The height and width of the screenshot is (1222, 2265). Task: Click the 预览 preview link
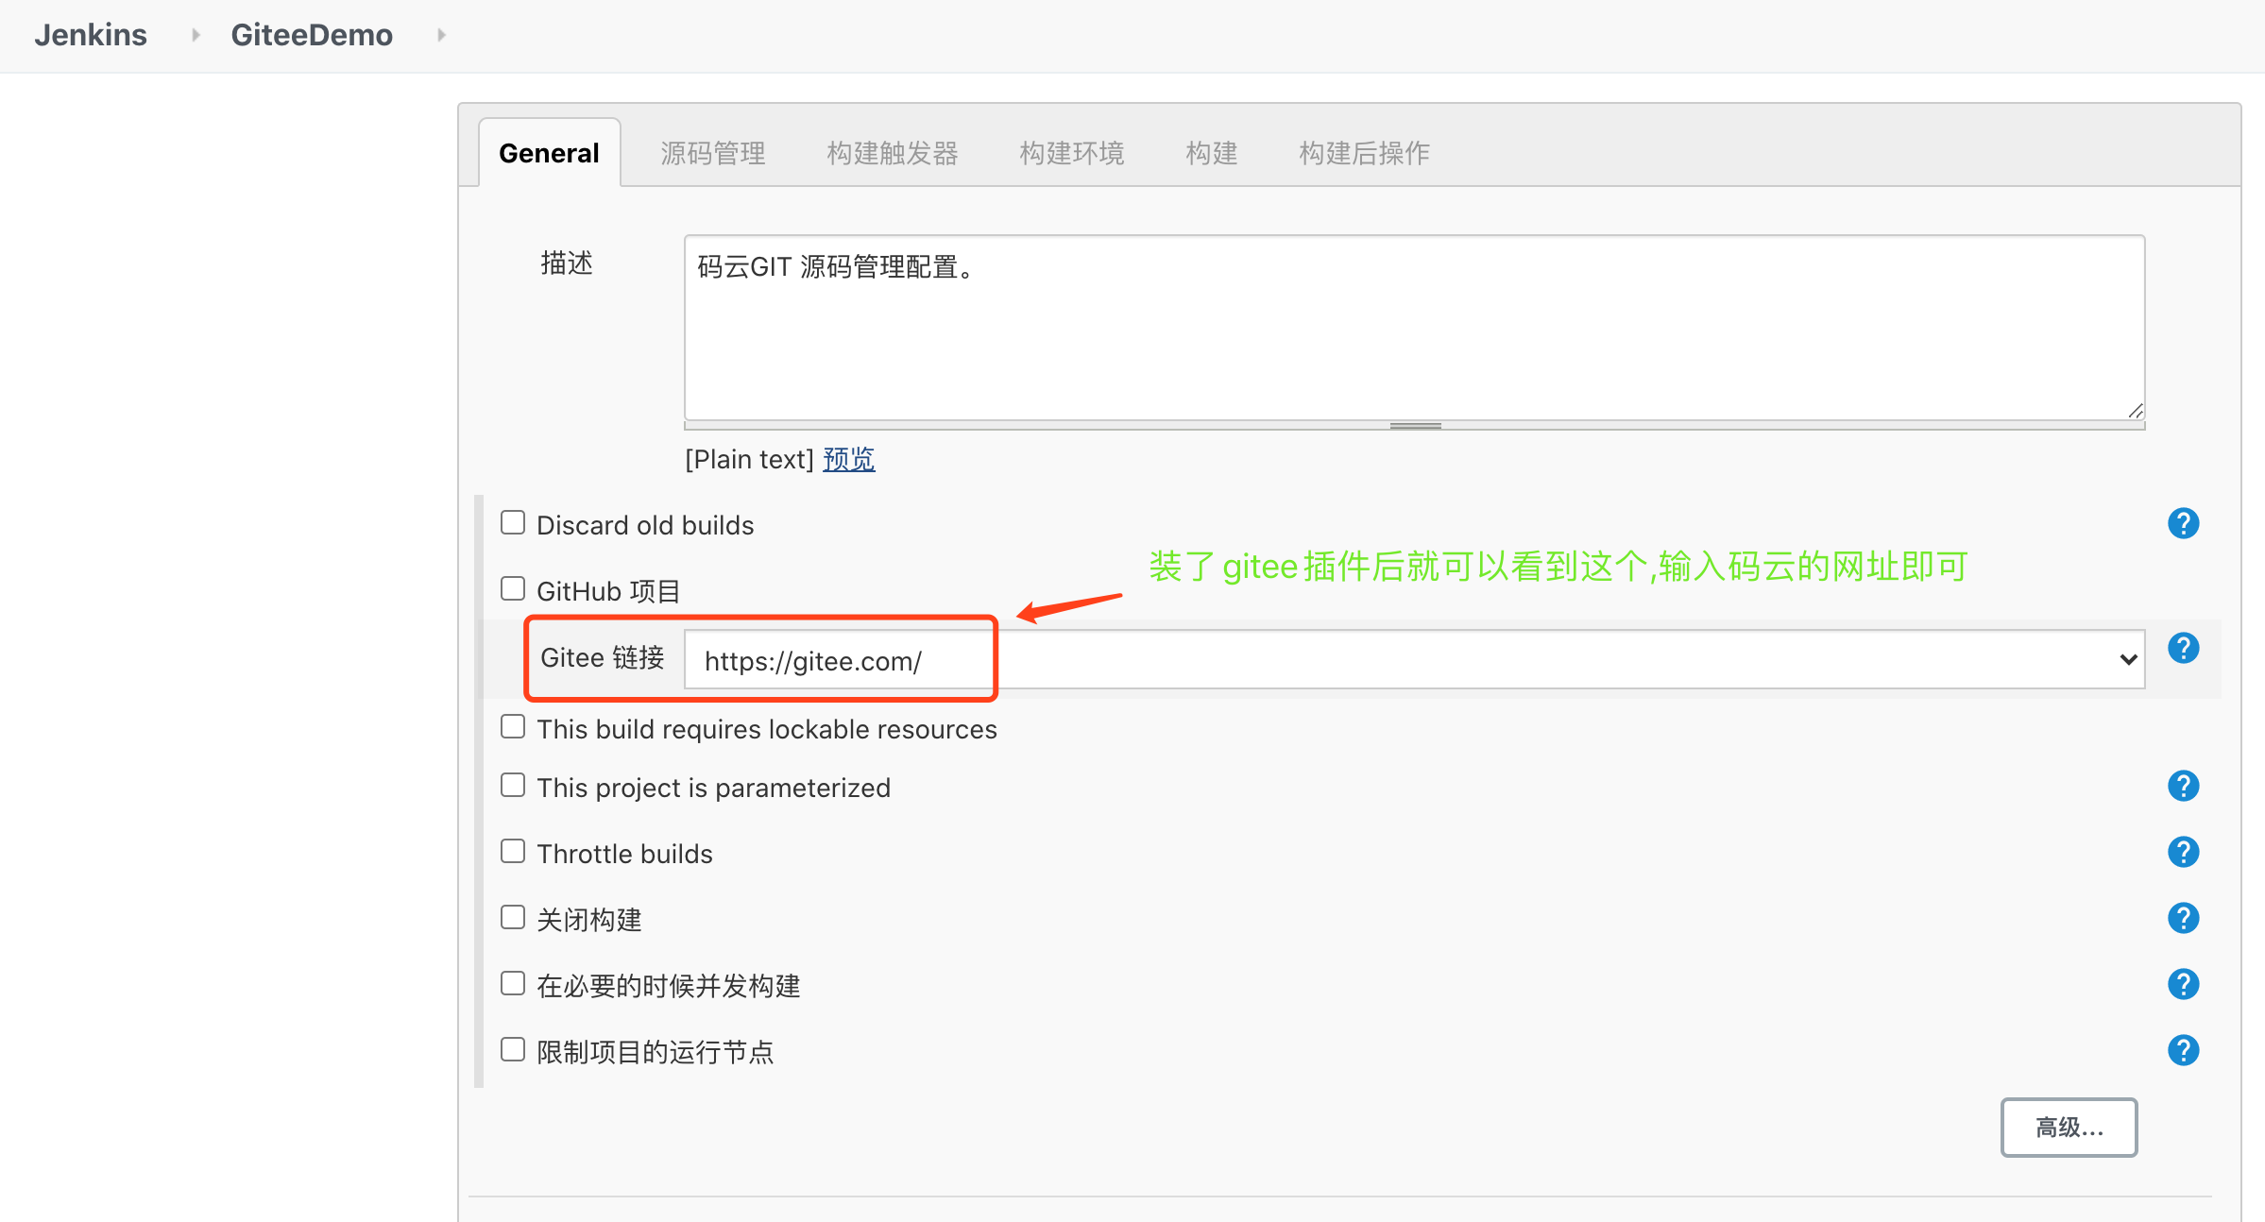847,459
